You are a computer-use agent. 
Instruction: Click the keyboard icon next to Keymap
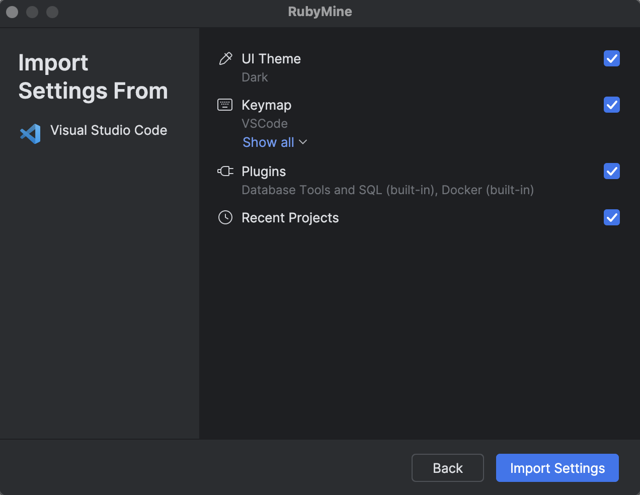tap(225, 105)
